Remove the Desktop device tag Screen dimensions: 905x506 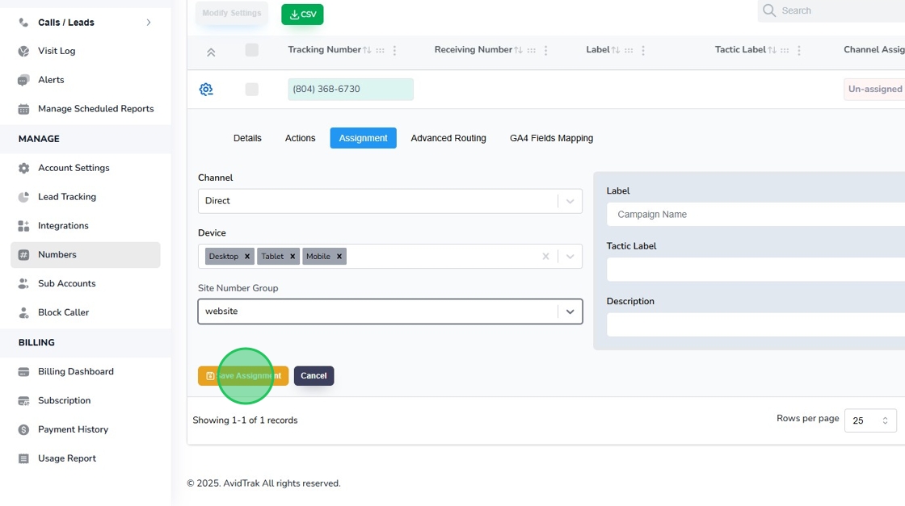coord(247,257)
